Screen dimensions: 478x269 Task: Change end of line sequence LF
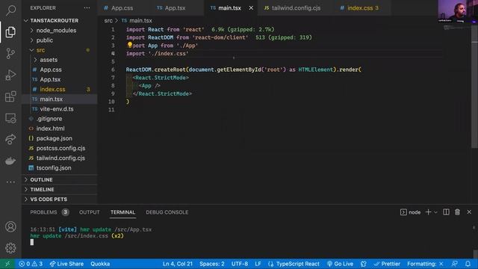coord(258,264)
